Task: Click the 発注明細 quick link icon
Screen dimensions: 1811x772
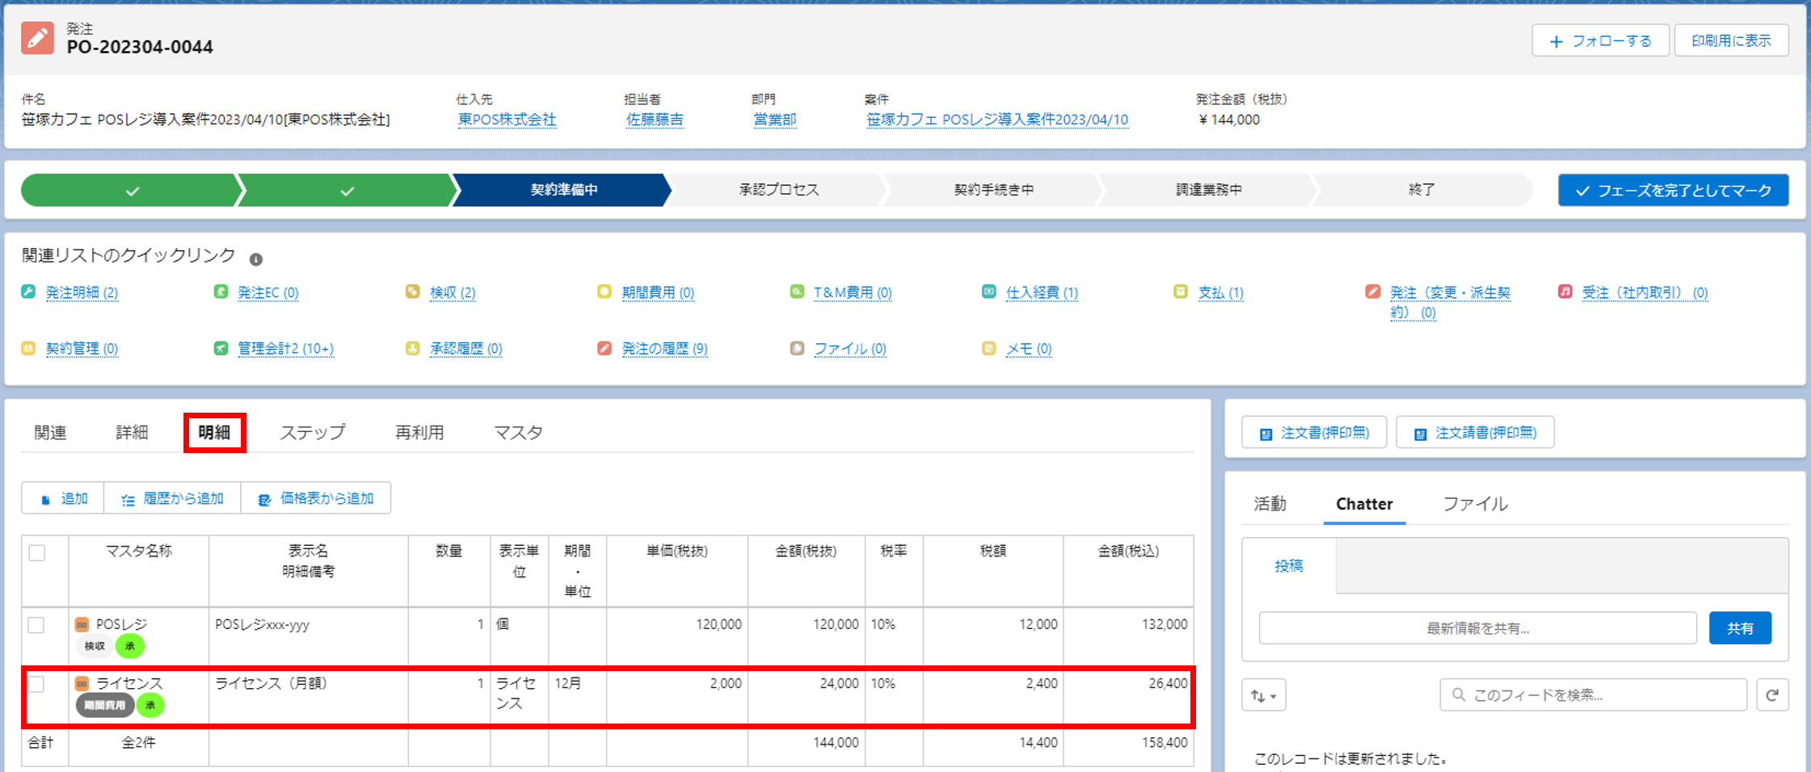Action: [x=28, y=292]
